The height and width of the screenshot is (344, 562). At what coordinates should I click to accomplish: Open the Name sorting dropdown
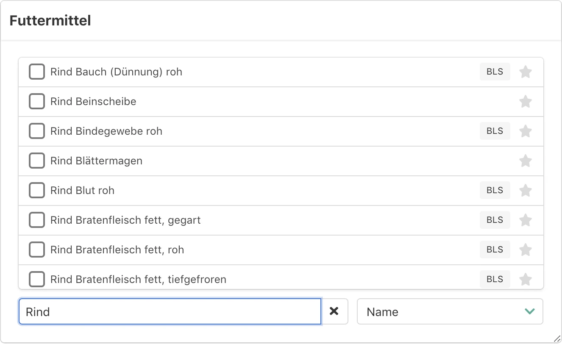pos(449,311)
